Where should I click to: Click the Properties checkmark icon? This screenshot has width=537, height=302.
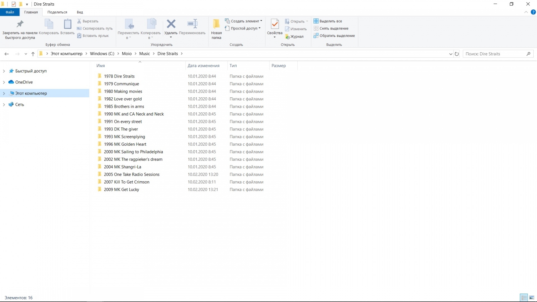pyautogui.click(x=275, y=24)
